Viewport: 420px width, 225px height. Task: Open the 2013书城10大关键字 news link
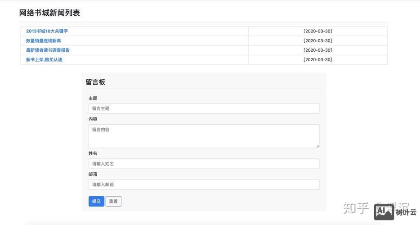(x=47, y=31)
